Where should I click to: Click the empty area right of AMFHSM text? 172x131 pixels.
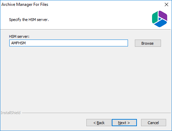(77, 43)
